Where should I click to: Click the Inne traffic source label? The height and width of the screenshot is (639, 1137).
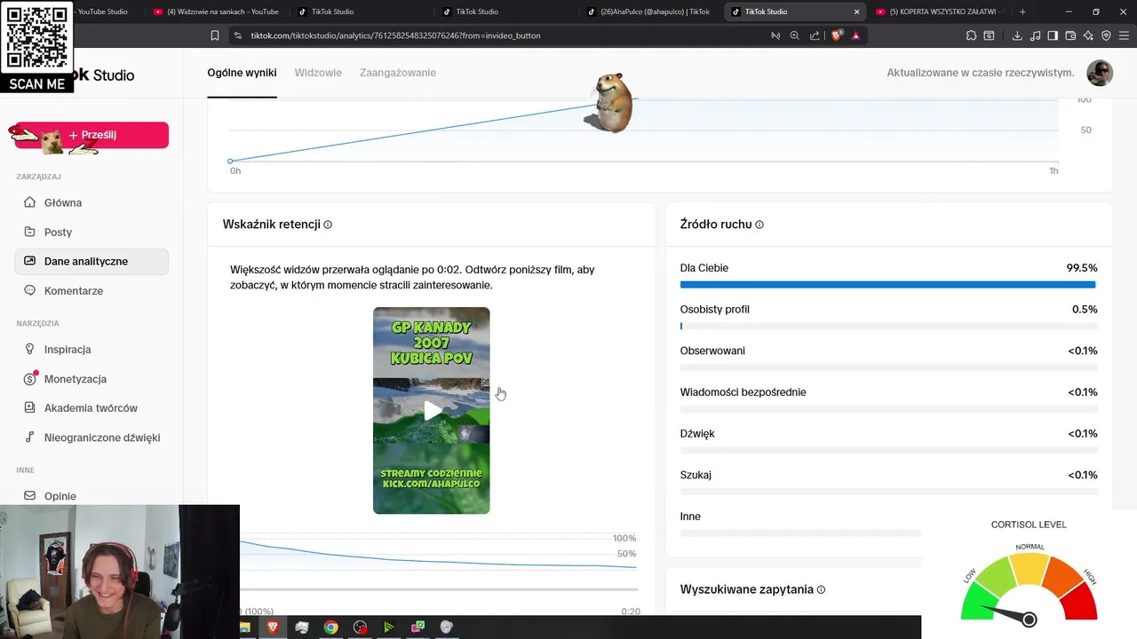point(690,517)
